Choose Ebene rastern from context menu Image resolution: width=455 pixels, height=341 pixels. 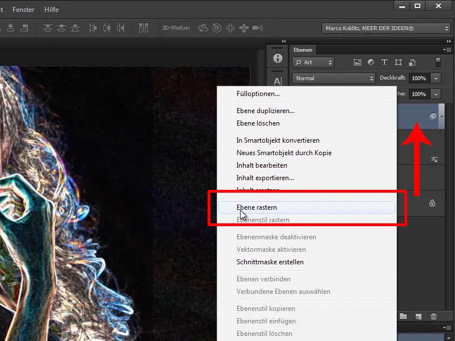click(x=307, y=207)
